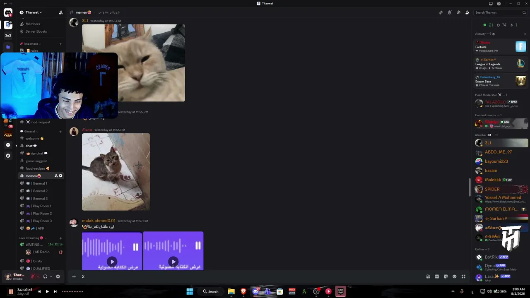This screenshot has height=298, width=530.
Task: Open the GIF picker
Action: (437, 276)
